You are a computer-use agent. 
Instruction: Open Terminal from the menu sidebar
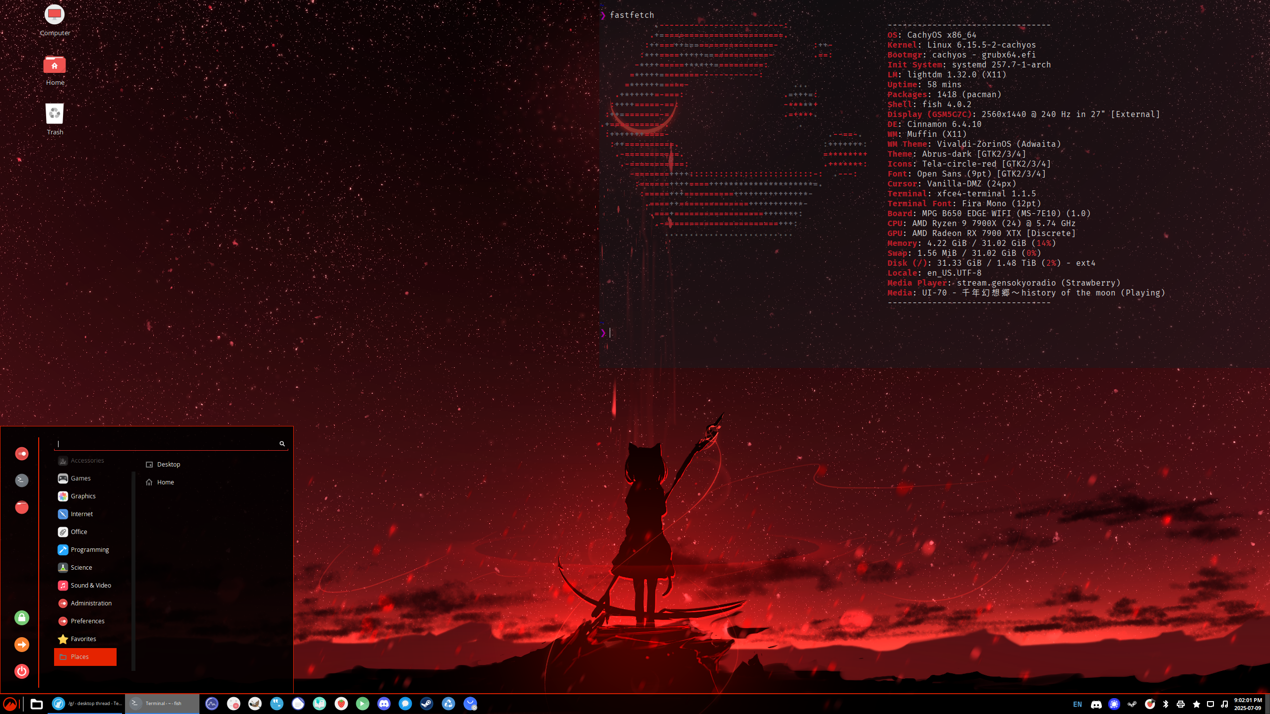pos(22,480)
